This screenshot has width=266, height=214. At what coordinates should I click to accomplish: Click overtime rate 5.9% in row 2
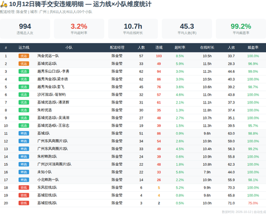tap(180, 64)
